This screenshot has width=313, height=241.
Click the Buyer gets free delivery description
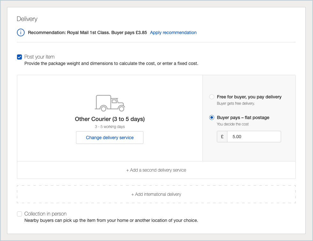click(x=236, y=103)
